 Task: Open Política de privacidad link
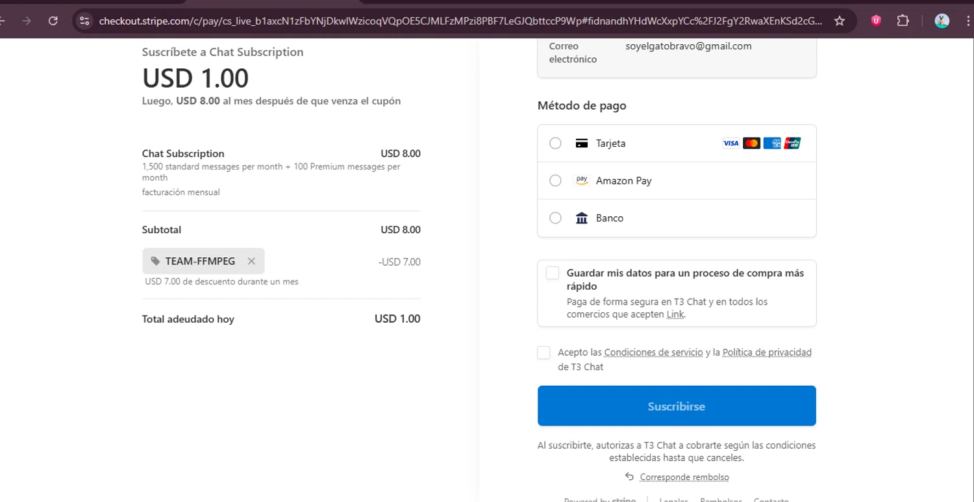767,353
